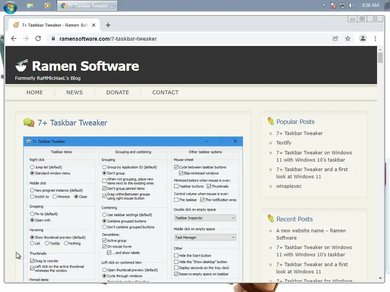Toggle Don't group pinned items checkbox
The height and width of the screenshot is (292, 390).
[x=104, y=189]
